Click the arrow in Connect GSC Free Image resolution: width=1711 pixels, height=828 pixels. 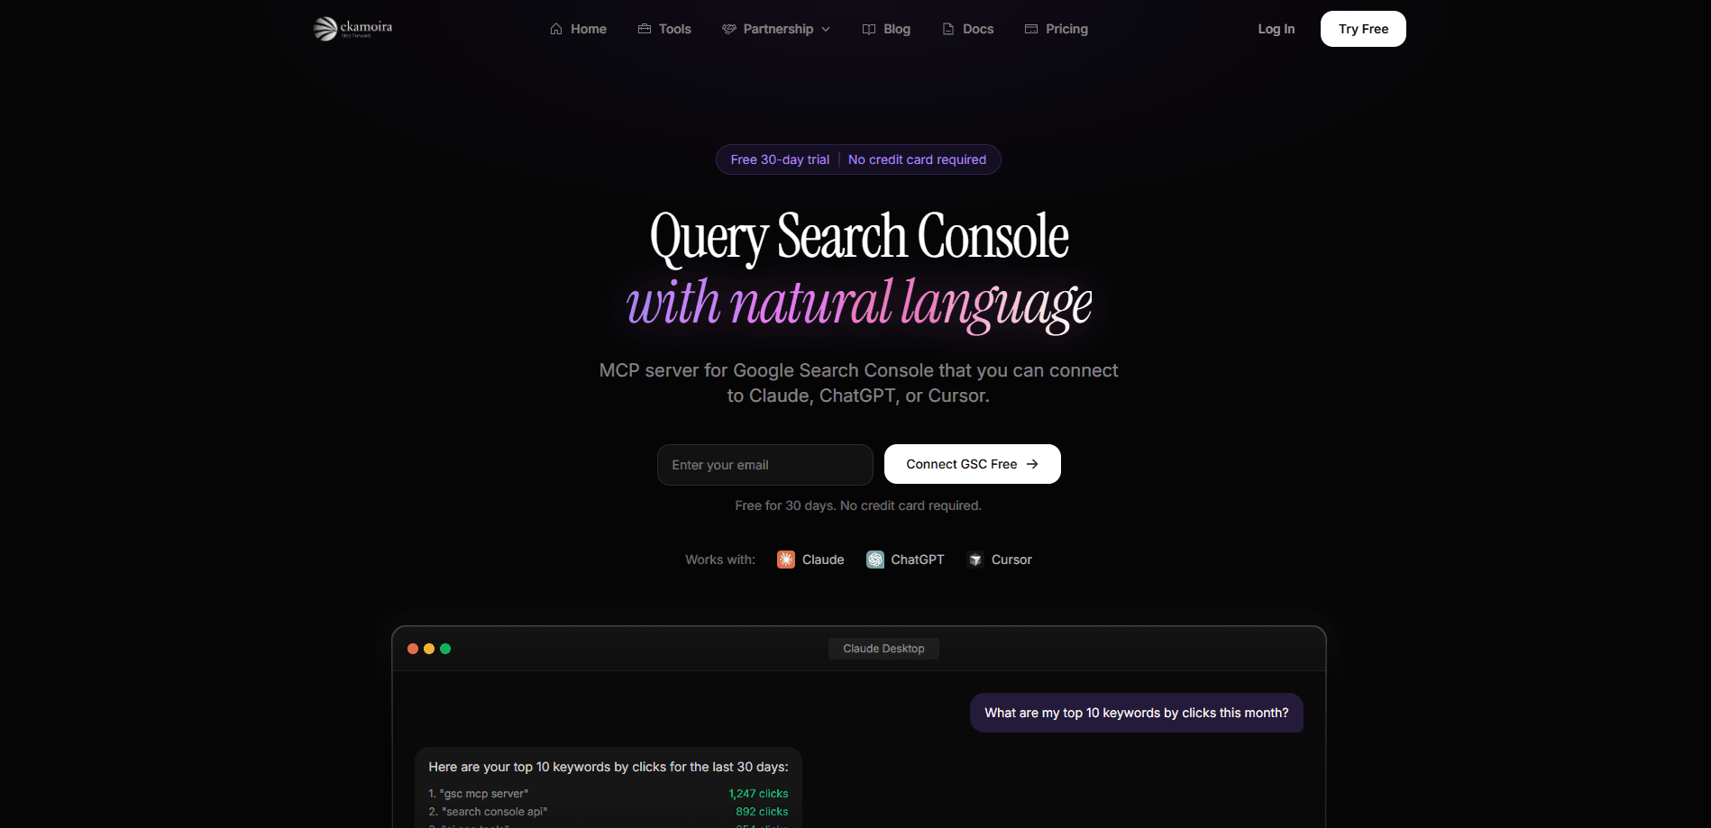click(x=1032, y=464)
